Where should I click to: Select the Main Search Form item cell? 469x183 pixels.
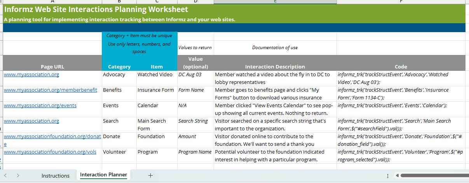coord(157,125)
